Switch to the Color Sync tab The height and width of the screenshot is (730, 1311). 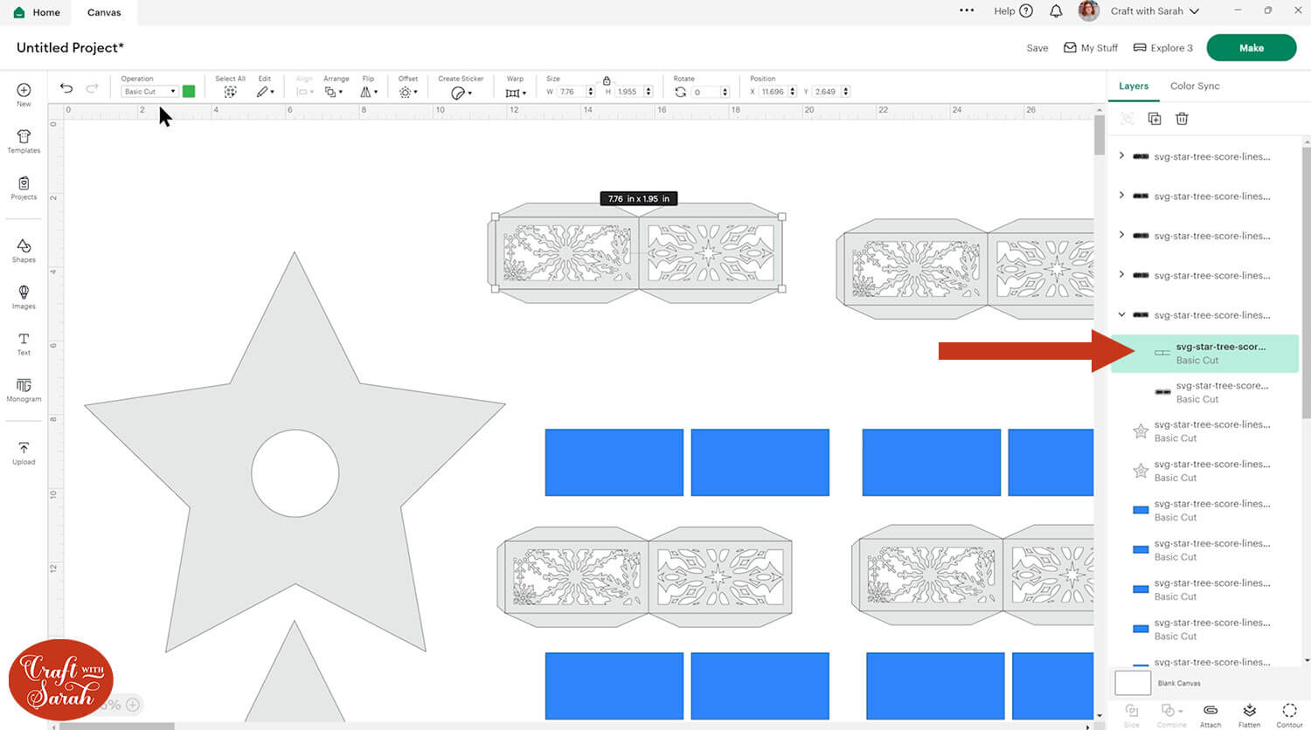click(1194, 86)
